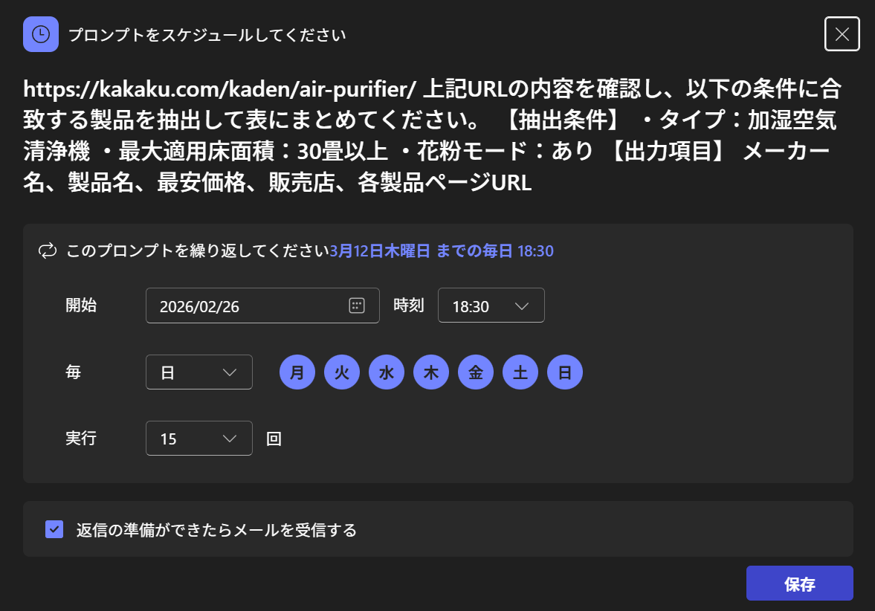Toggle Saturday (土) day button
875x611 pixels.
pyautogui.click(x=520, y=372)
